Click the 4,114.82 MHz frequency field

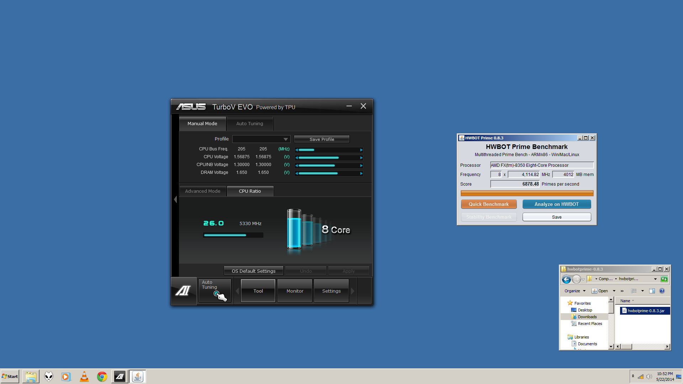click(524, 175)
